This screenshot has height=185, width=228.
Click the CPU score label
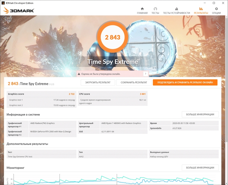84,94
